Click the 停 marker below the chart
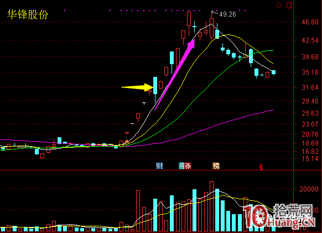This screenshot has width=322, height=233. (x=182, y=165)
